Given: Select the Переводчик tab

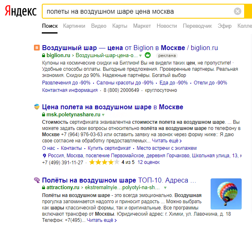Looking at the screenshot, I should coord(197,26).
